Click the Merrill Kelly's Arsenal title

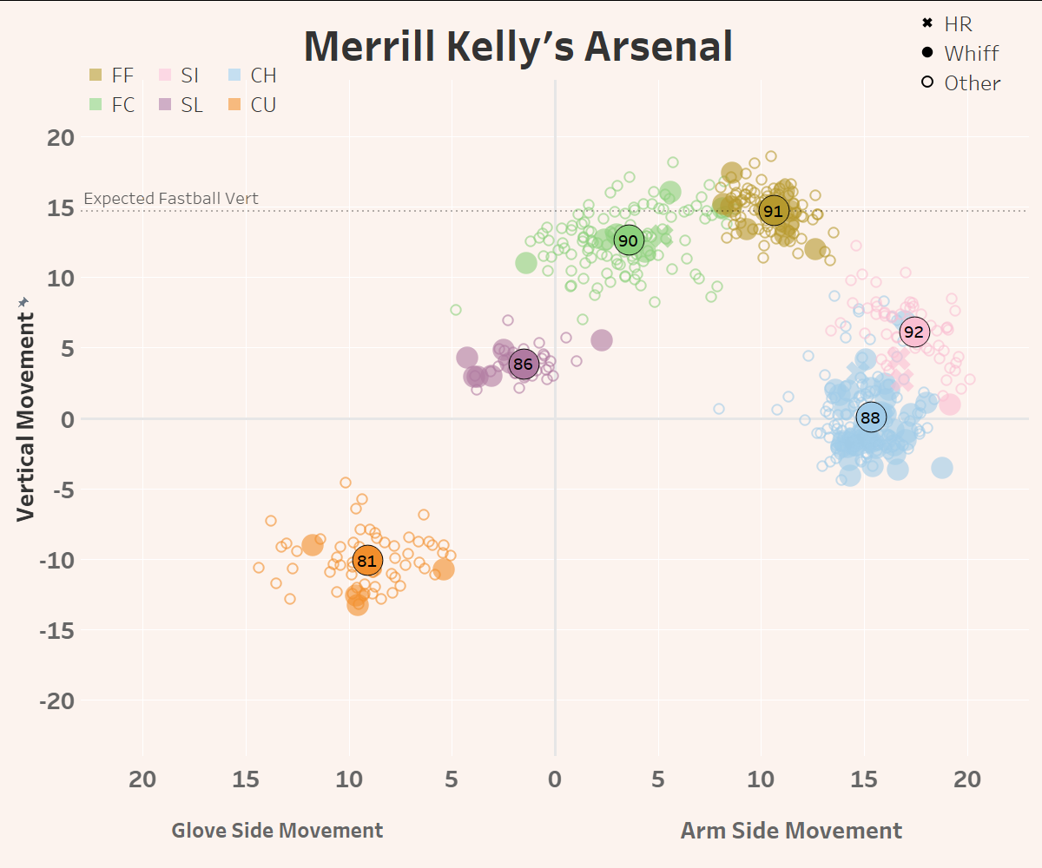click(518, 47)
